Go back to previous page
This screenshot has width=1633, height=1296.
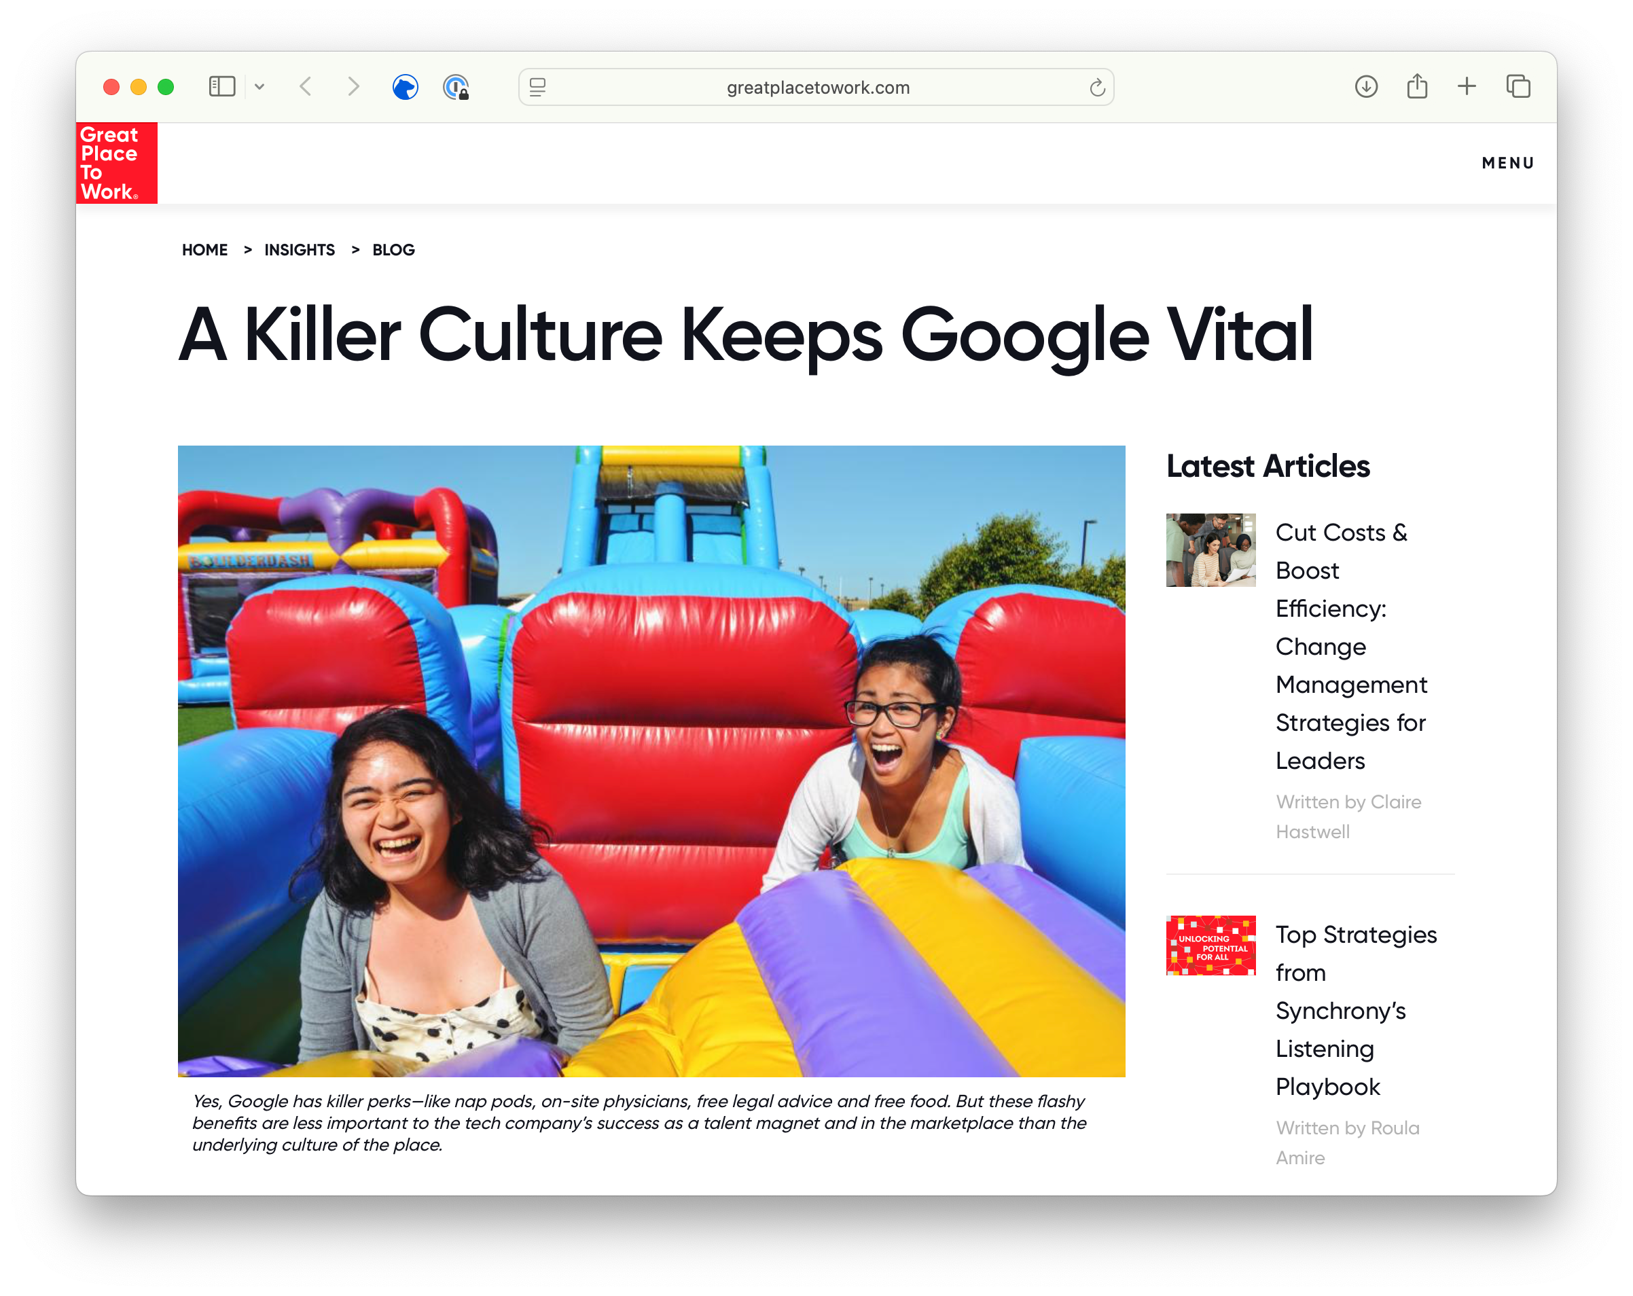pos(306,87)
